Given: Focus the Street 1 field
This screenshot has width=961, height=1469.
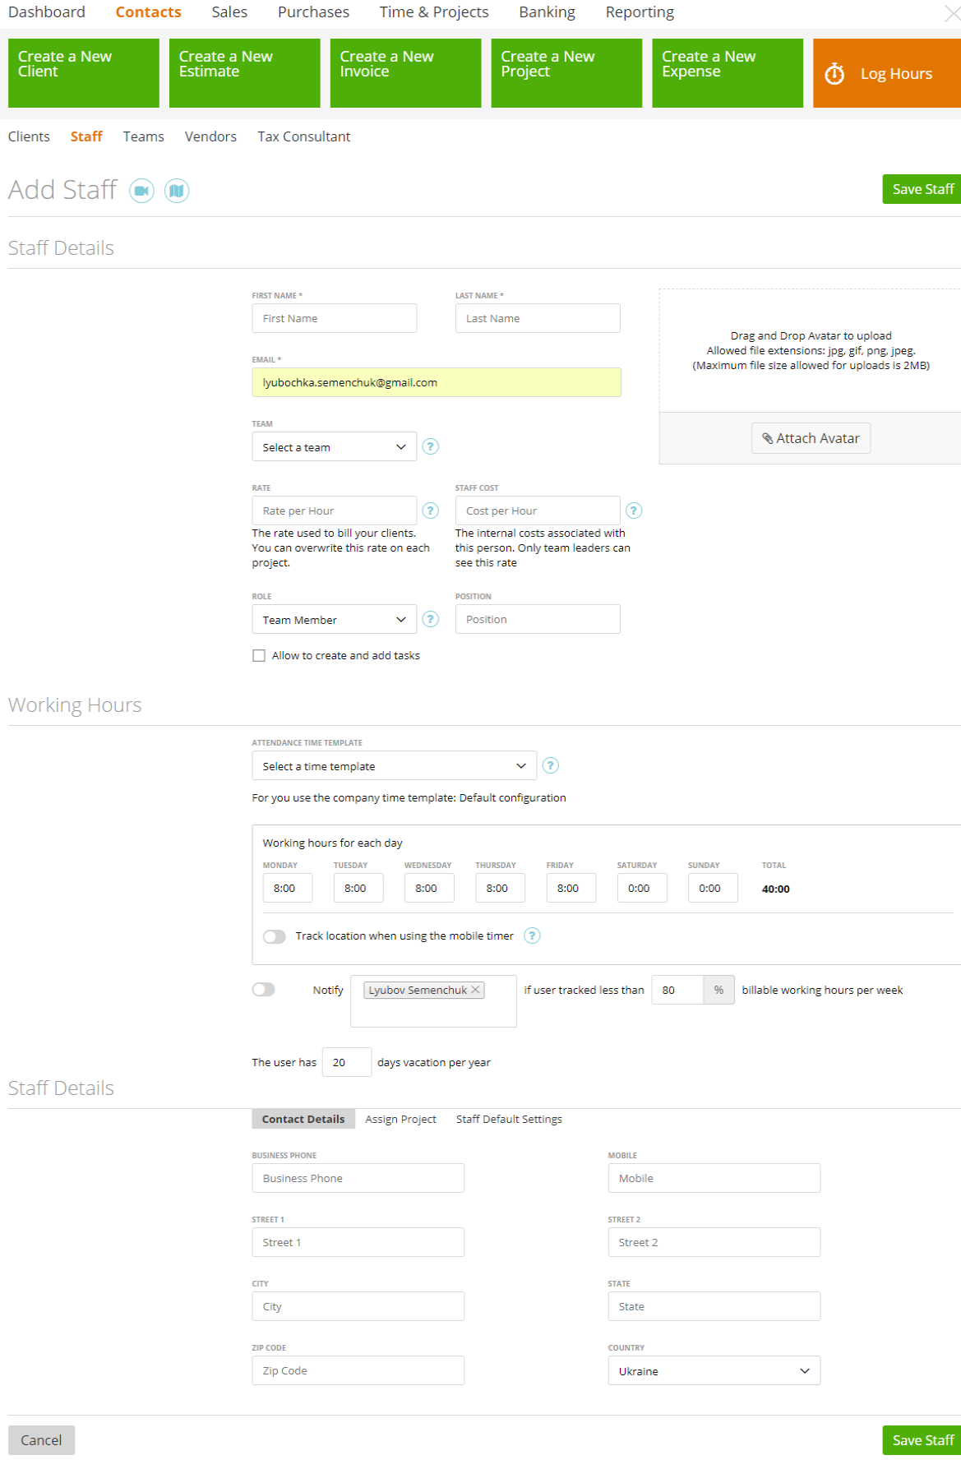Looking at the screenshot, I should pyautogui.click(x=358, y=1242).
